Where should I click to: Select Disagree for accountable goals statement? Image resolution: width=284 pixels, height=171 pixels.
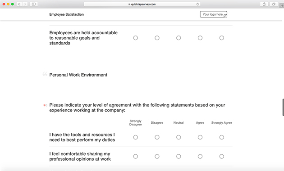coord(157,38)
